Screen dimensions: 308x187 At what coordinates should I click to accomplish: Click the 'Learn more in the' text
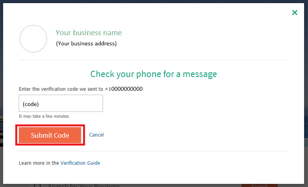39,163
